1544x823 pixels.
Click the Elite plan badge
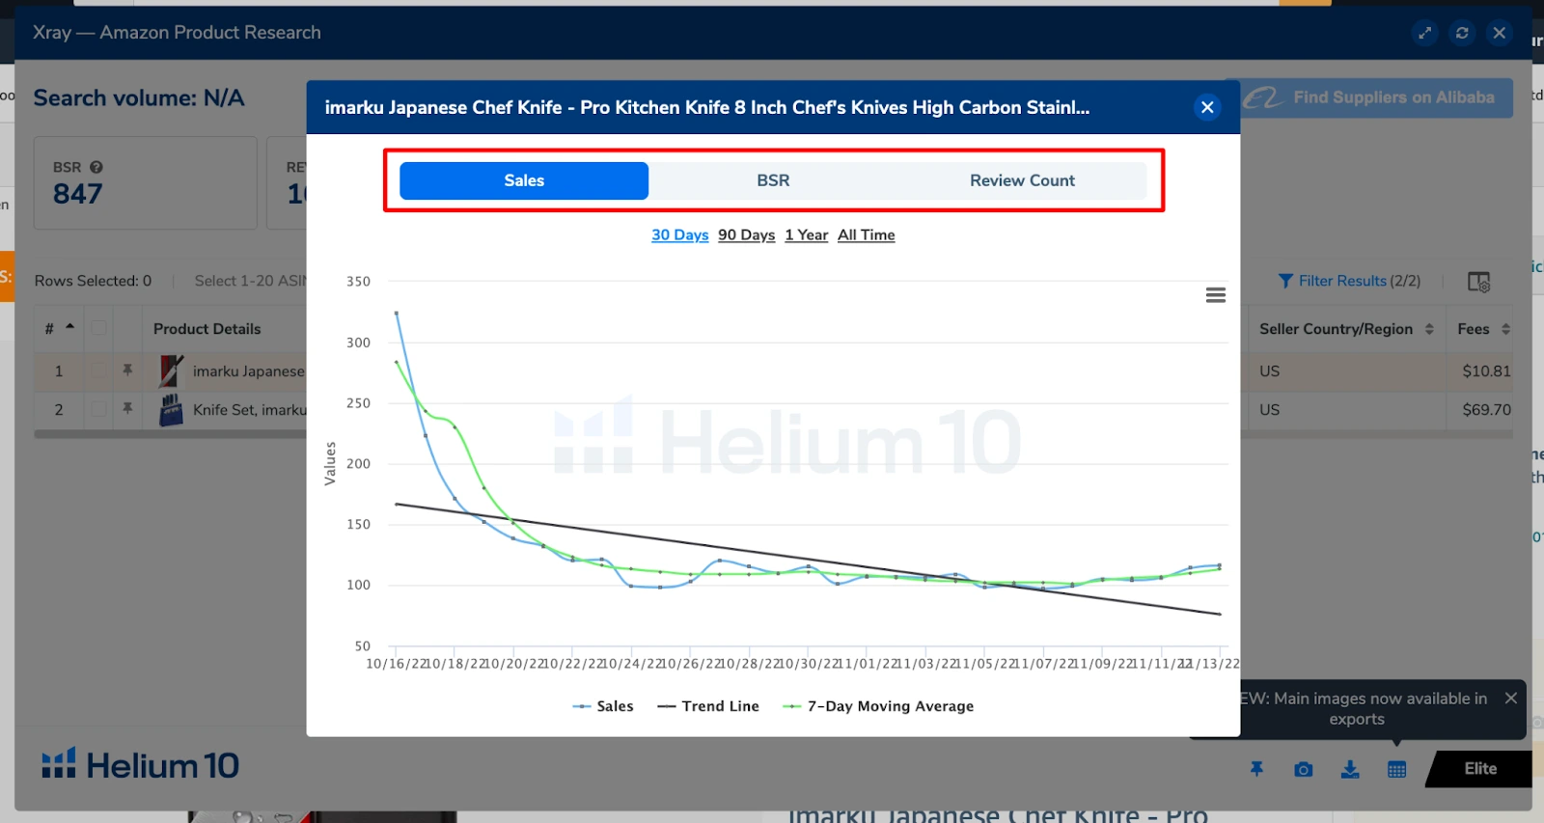(x=1480, y=769)
